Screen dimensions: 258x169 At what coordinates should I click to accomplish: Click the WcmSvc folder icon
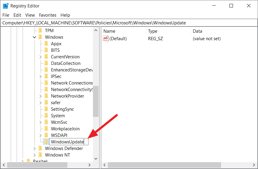click(46, 122)
